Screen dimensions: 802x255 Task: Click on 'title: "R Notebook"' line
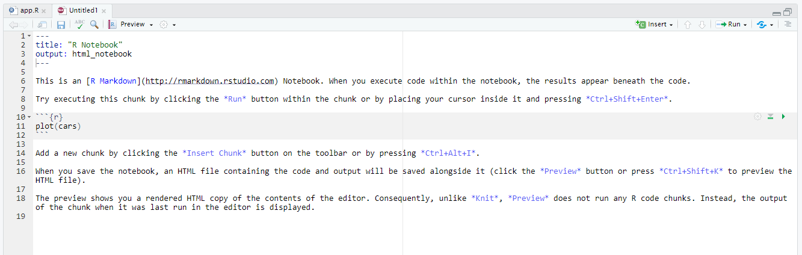[x=79, y=45]
